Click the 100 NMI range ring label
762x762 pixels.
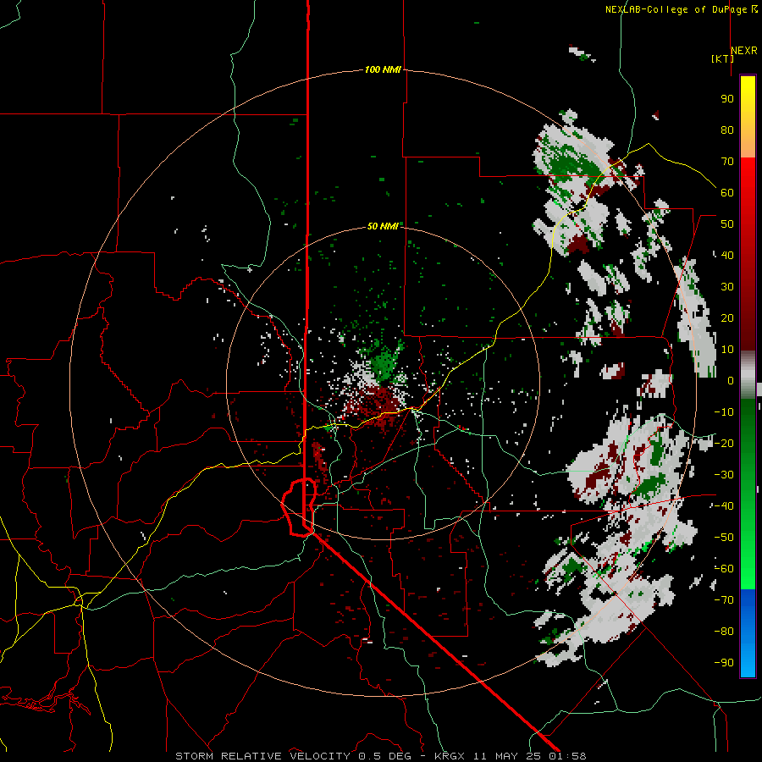(383, 70)
